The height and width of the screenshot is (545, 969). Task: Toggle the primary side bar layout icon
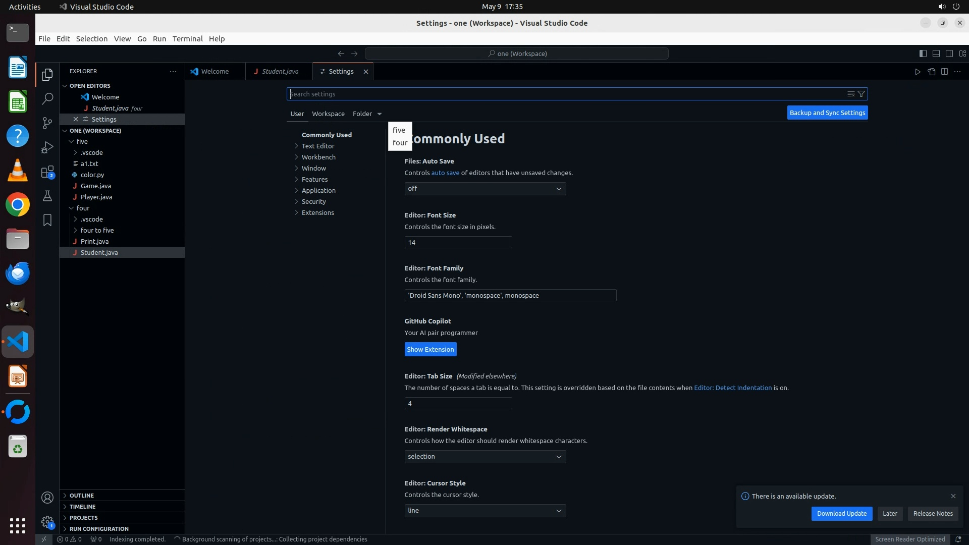pos(923,53)
